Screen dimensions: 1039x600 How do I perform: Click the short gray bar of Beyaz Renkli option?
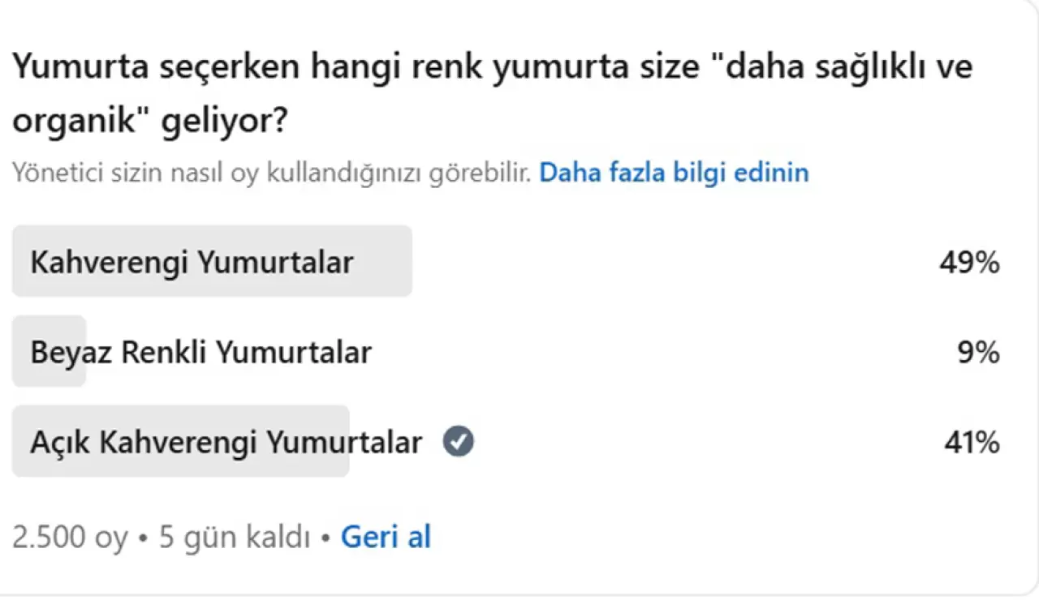coord(49,352)
